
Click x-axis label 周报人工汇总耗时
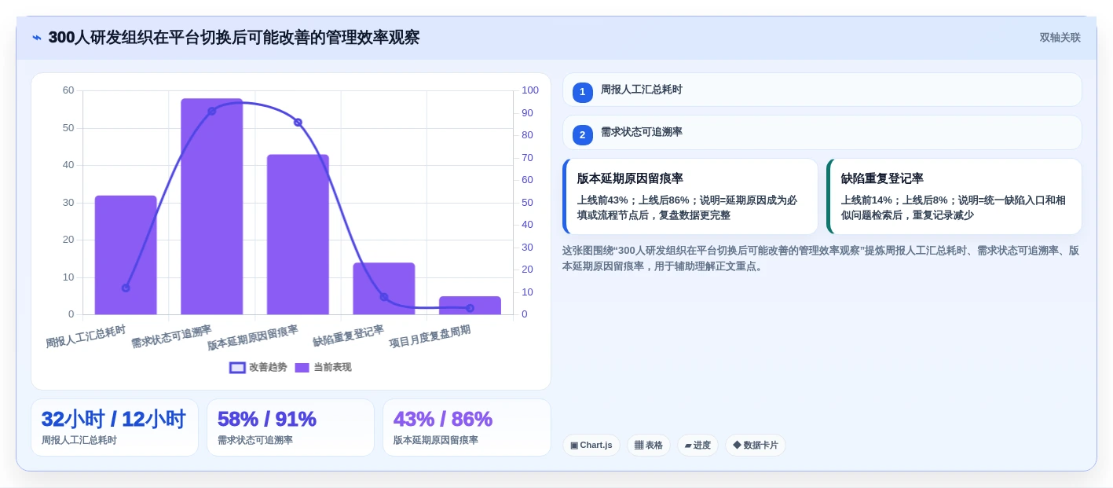click(86, 336)
